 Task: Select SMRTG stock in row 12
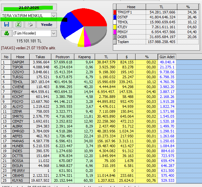[x=20, y=116]
